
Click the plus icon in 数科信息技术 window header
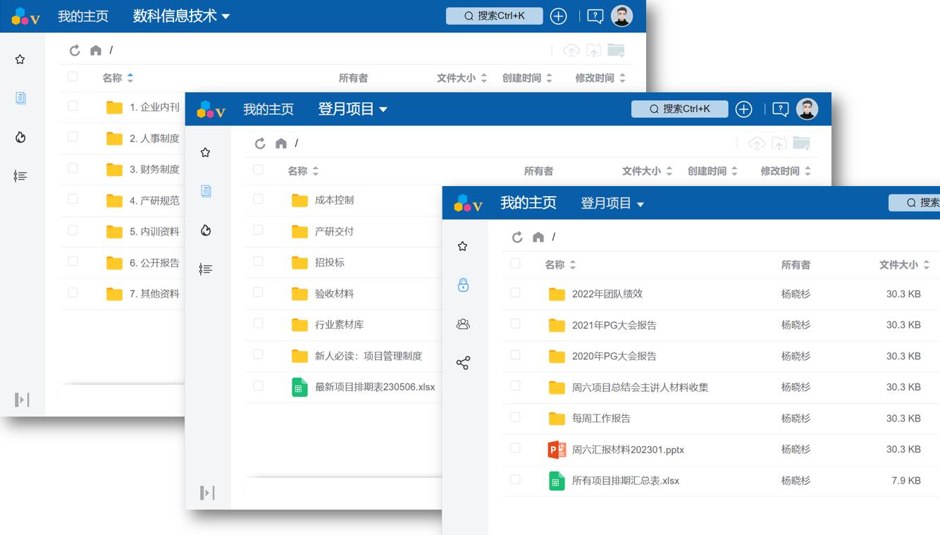click(x=558, y=16)
